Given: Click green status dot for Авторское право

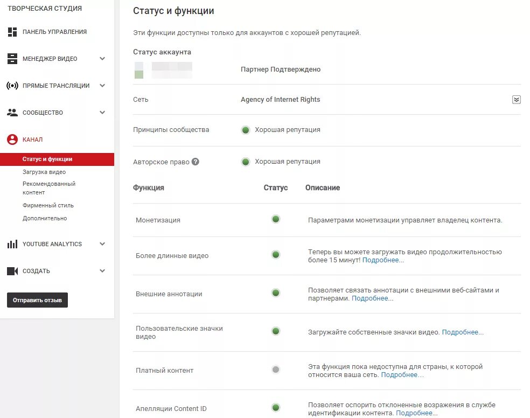Looking at the screenshot, I should 246,162.
